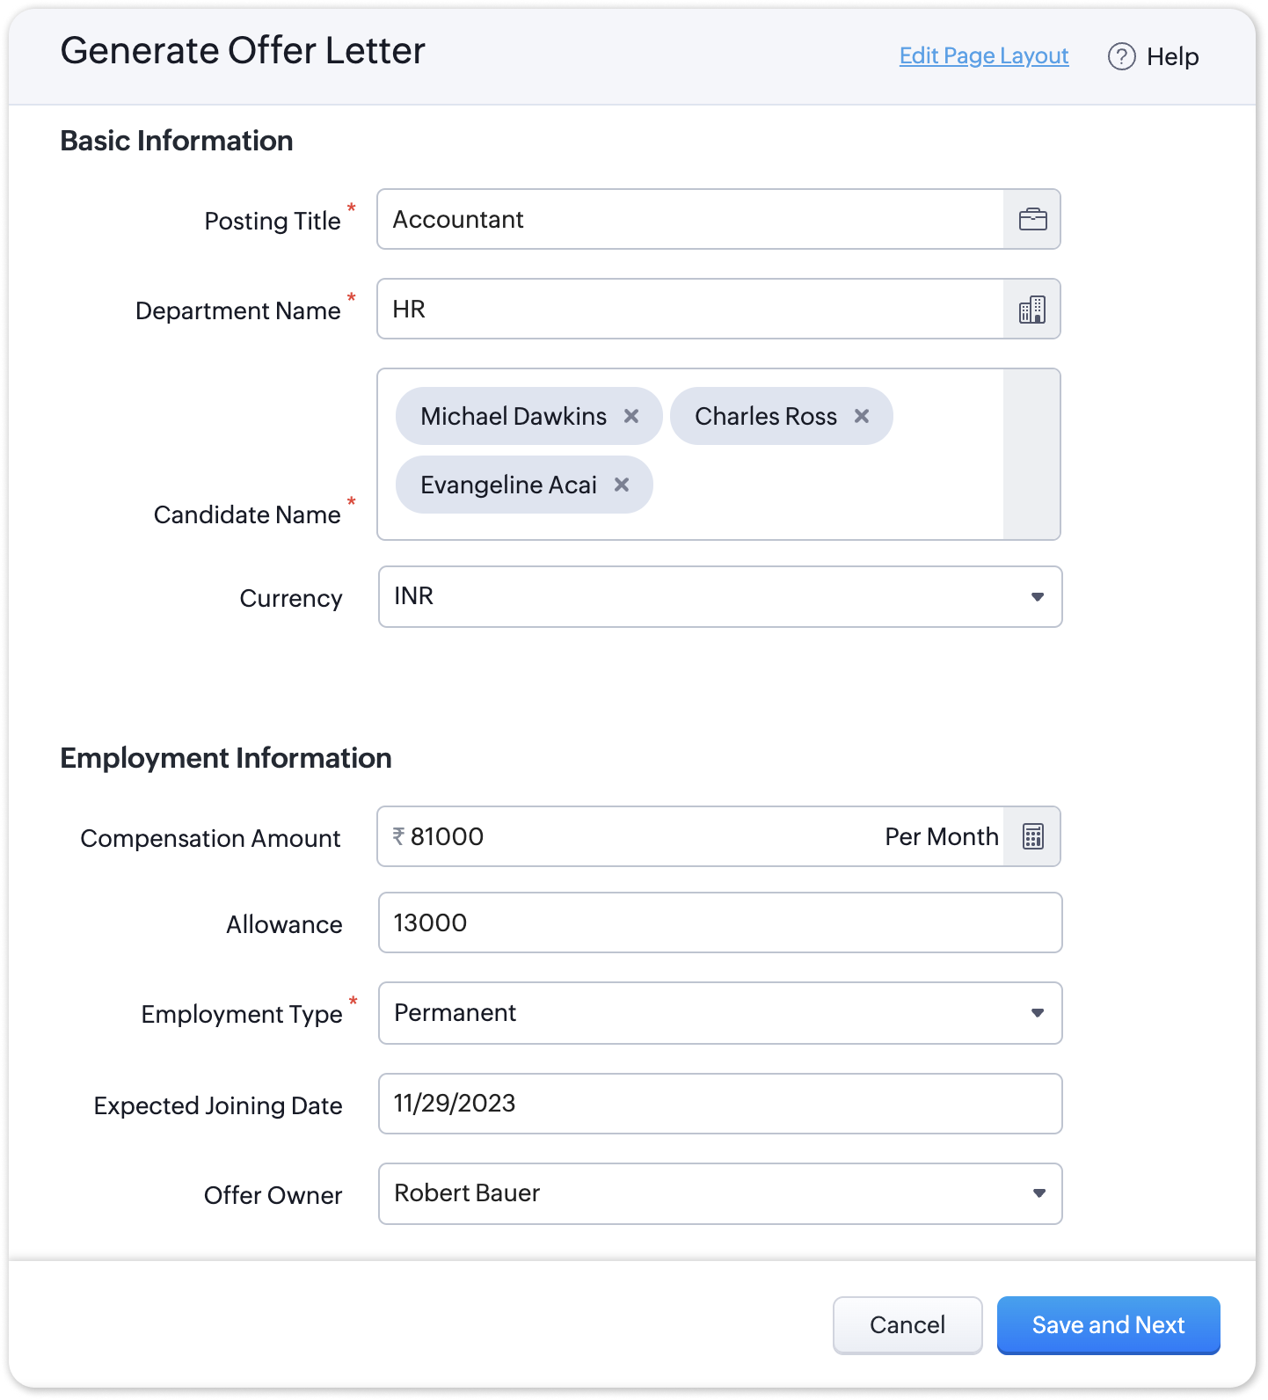Click the Help question mark icon
Screen dimensions: 1268x1400
[1121, 56]
